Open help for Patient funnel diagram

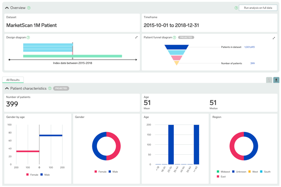(174, 38)
